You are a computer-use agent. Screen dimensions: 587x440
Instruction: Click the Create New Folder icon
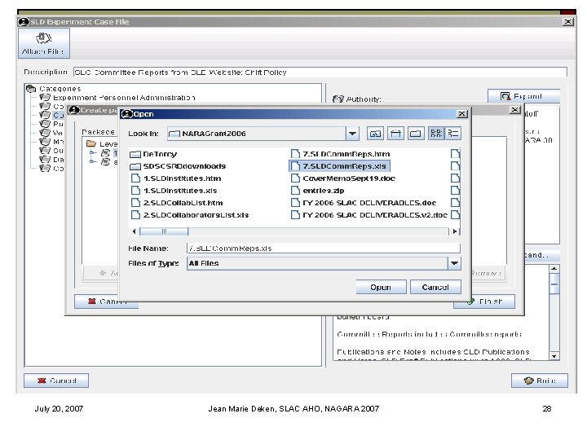pyautogui.click(x=415, y=134)
